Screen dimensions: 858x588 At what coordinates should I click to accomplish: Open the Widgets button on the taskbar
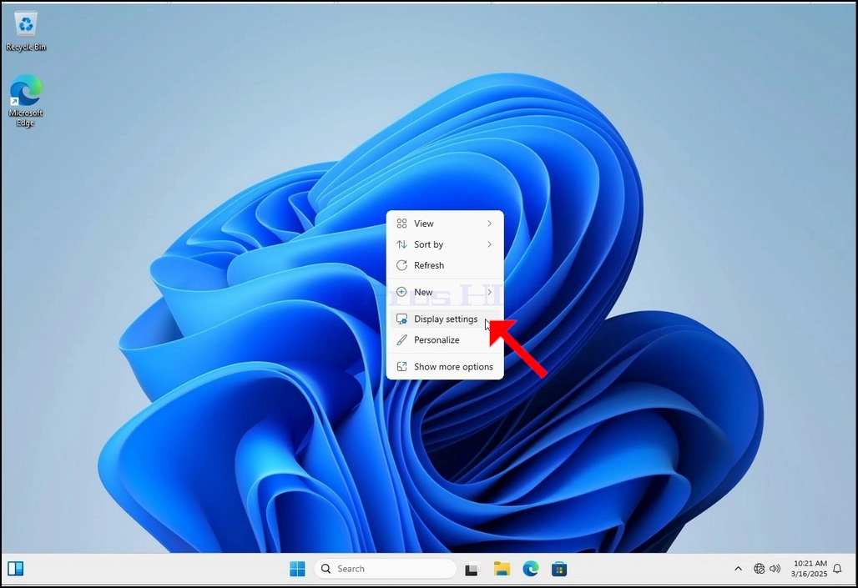tap(16, 569)
